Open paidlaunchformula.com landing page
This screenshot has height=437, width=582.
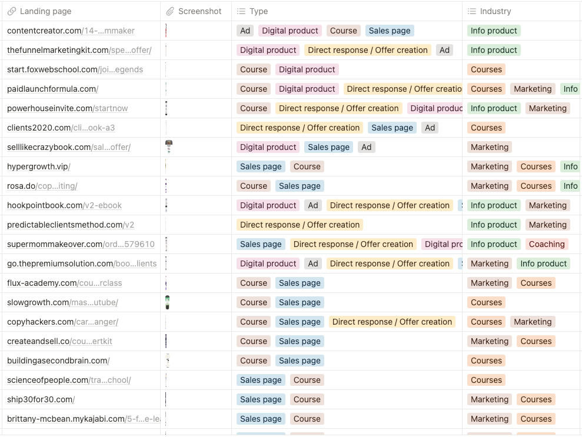point(53,89)
